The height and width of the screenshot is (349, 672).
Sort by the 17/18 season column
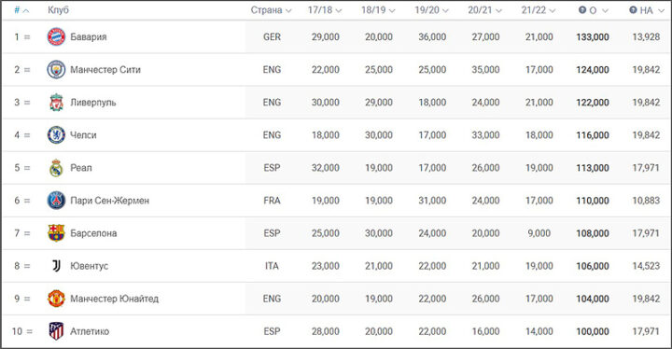(325, 10)
